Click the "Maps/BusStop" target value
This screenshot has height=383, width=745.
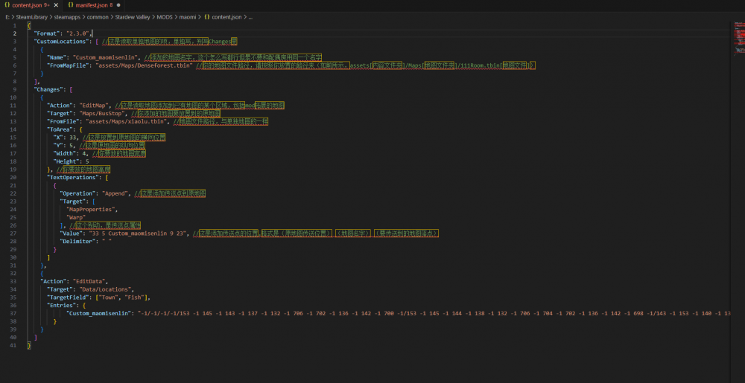pyautogui.click(x=102, y=113)
